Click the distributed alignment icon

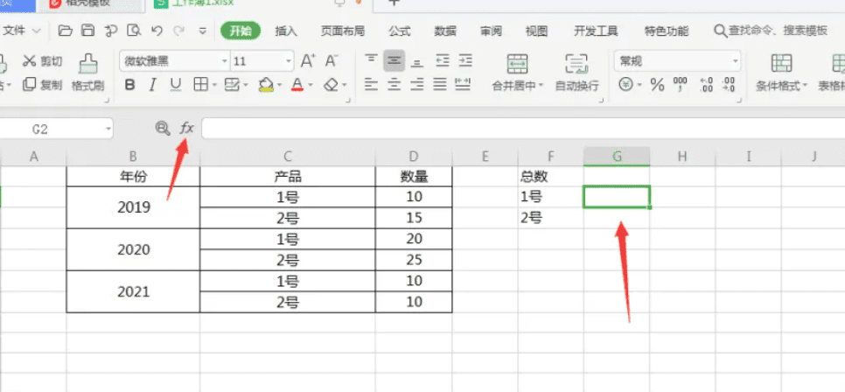[x=464, y=84]
